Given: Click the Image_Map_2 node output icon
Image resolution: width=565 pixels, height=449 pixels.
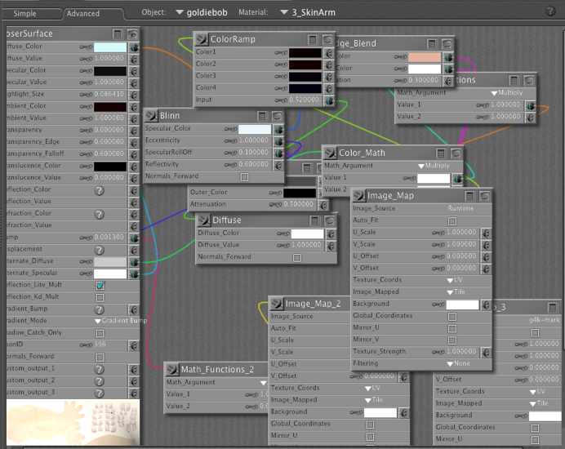Looking at the screenshot, I should coord(275,304).
